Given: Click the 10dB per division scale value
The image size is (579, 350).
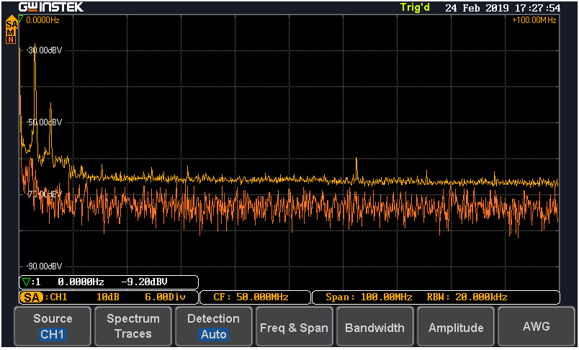Looking at the screenshot, I should click(x=109, y=297).
